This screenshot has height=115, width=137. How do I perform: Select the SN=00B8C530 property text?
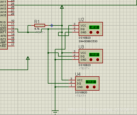88,41
